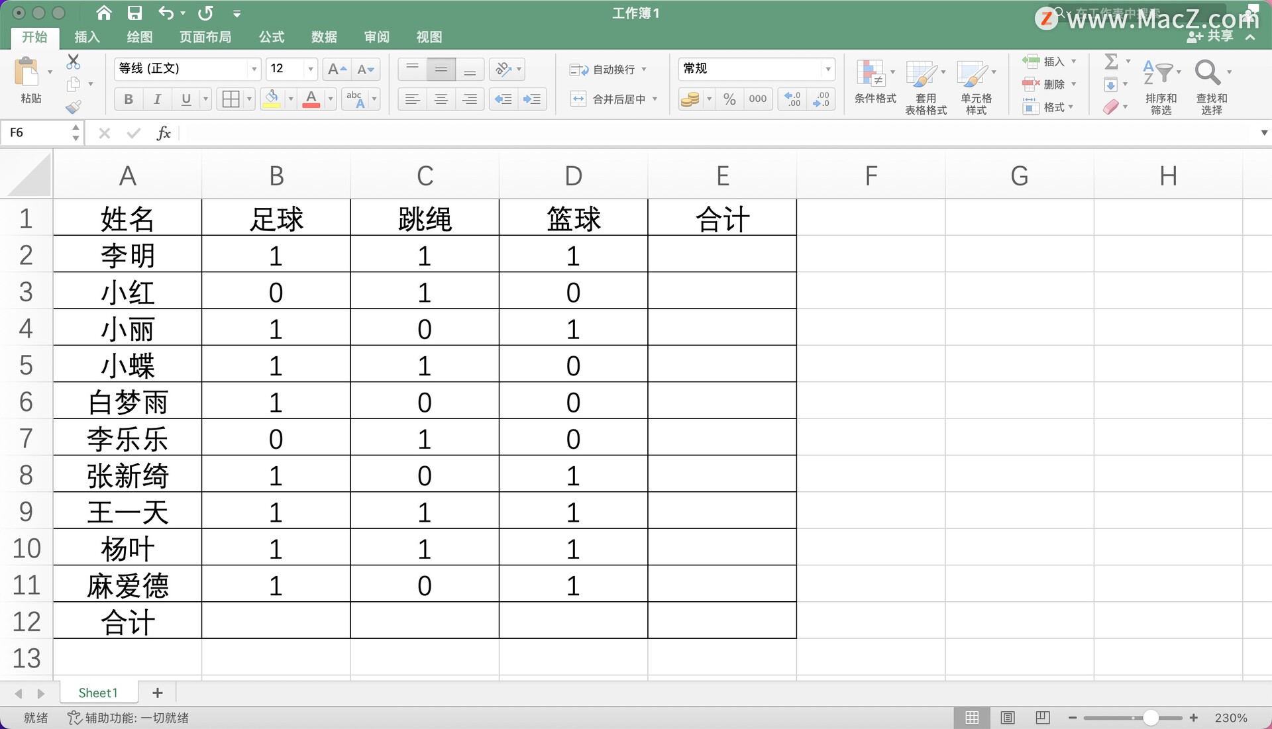Screen dimensions: 1272x729
Task: Expand the 自动换行 dropdown arrow
Action: pyautogui.click(x=643, y=70)
